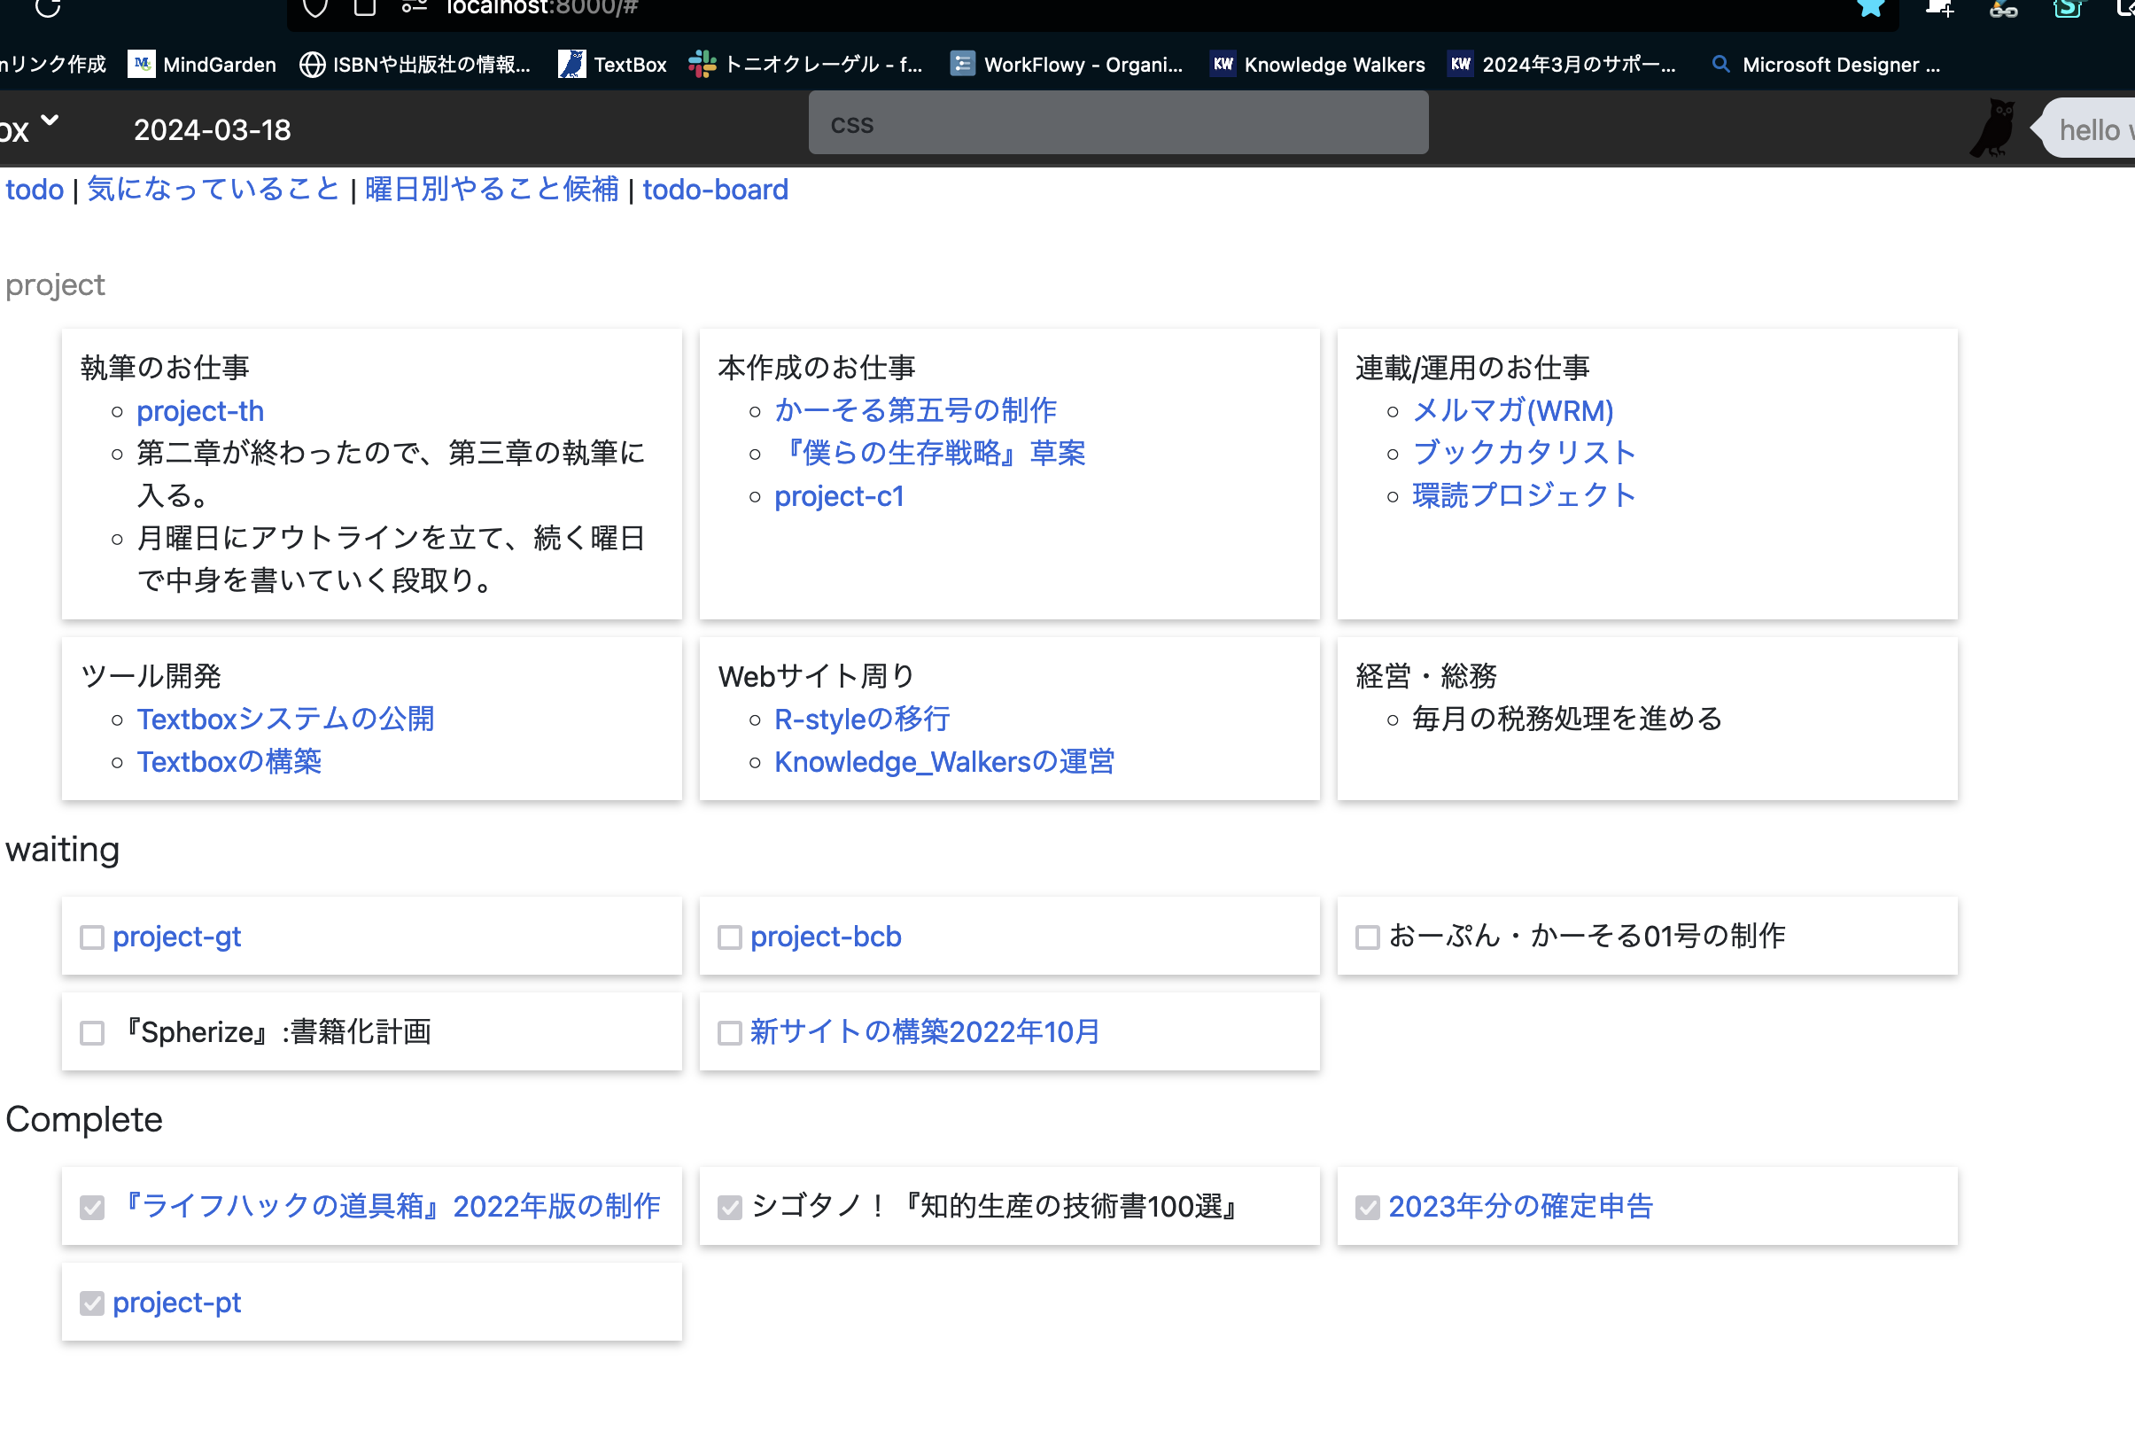The height and width of the screenshot is (1439, 2135).
Task: Open the project-th link
Action: tap(200, 410)
